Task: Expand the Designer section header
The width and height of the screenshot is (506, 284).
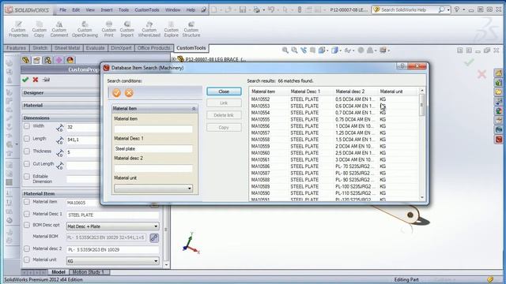Action: pos(61,93)
